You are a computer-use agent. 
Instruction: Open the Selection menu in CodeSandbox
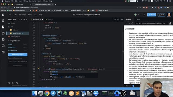(x=22, y=15)
